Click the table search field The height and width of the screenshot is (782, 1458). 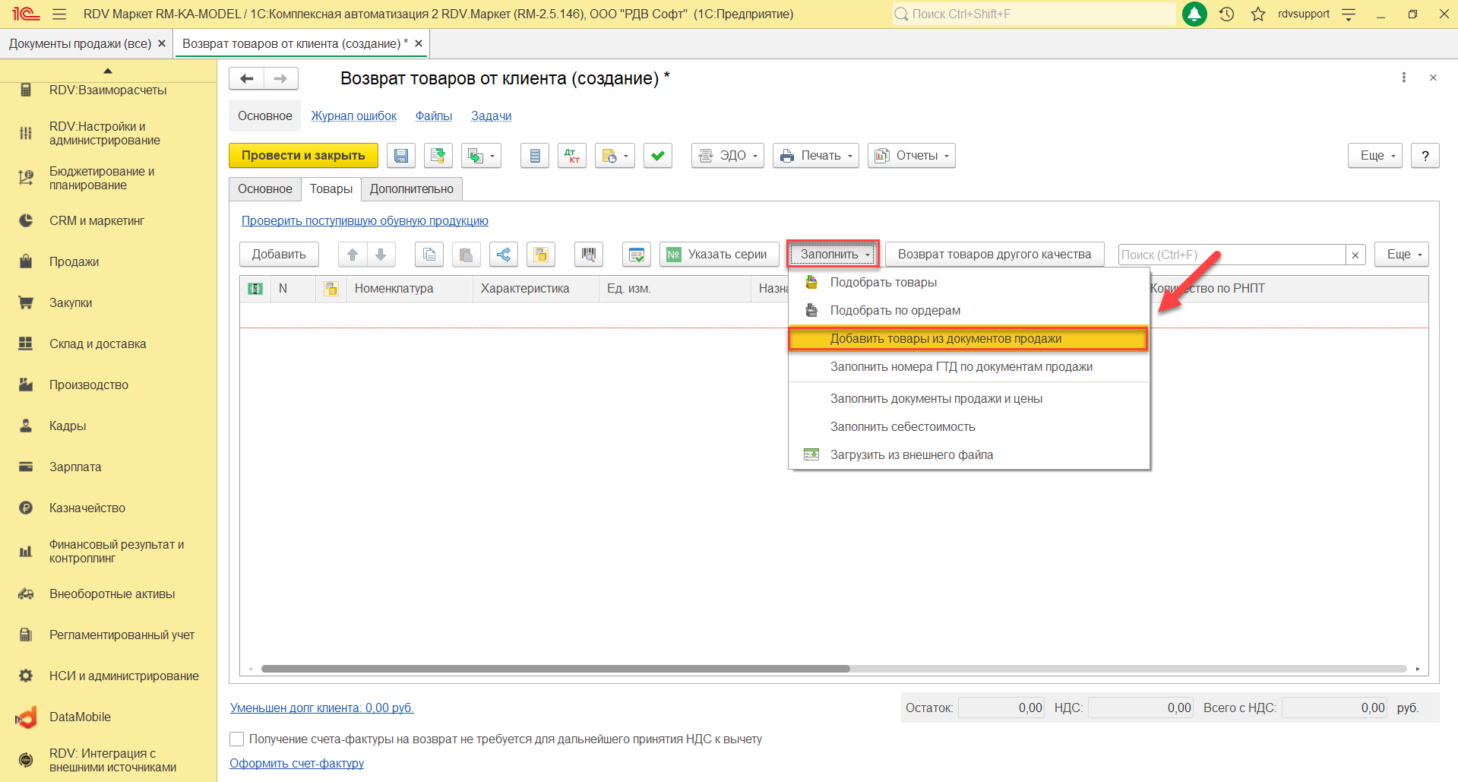coord(1231,255)
